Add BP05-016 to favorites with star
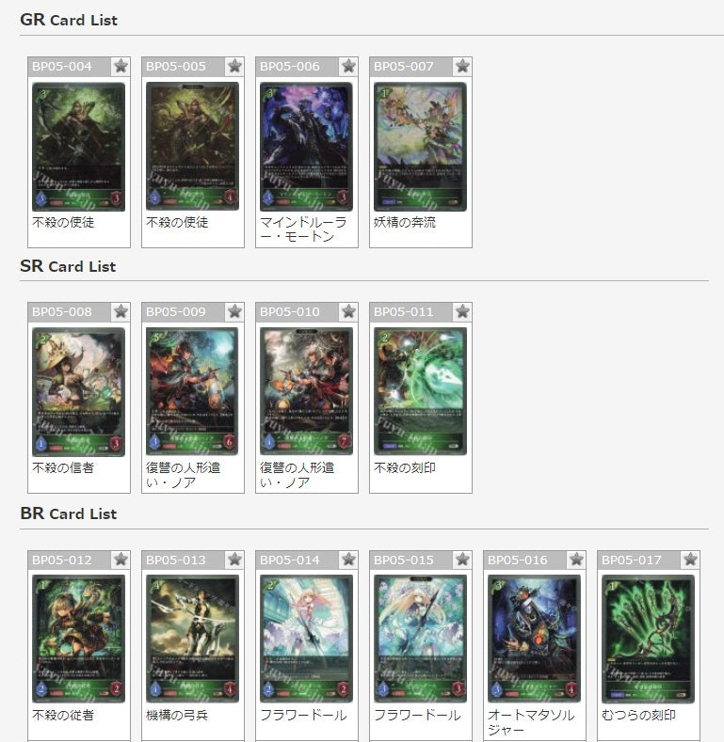 click(x=576, y=560)
